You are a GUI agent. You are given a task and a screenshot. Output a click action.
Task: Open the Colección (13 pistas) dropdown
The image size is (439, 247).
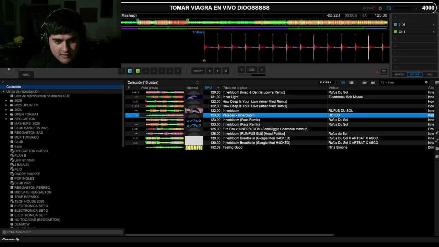(x=163, y=82)
